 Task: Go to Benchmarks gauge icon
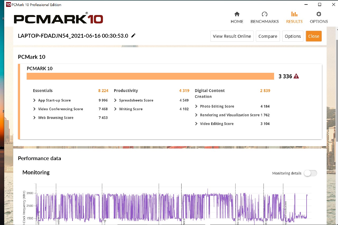[264, 14]
